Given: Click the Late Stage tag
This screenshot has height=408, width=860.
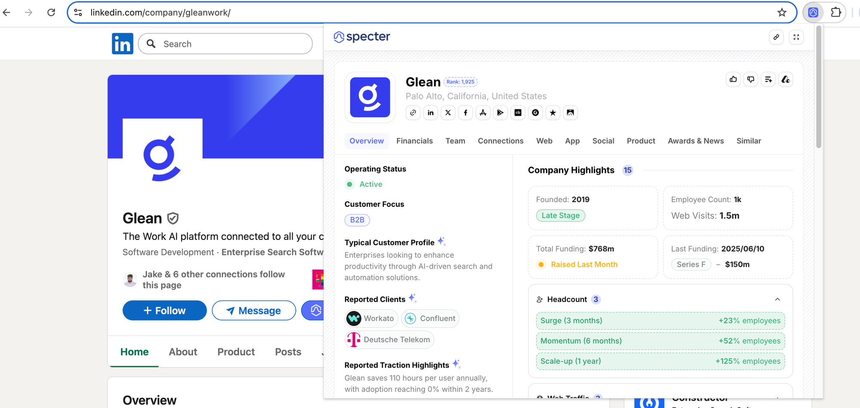Looking at the screenshot, I should click(x=561, y=215).
